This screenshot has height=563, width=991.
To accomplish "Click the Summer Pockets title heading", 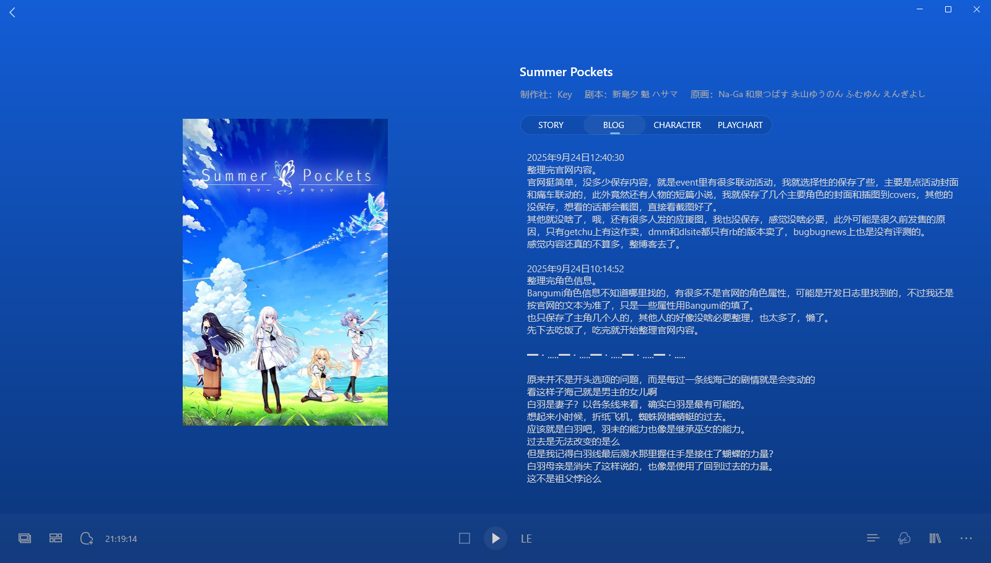I will (566, 72).
